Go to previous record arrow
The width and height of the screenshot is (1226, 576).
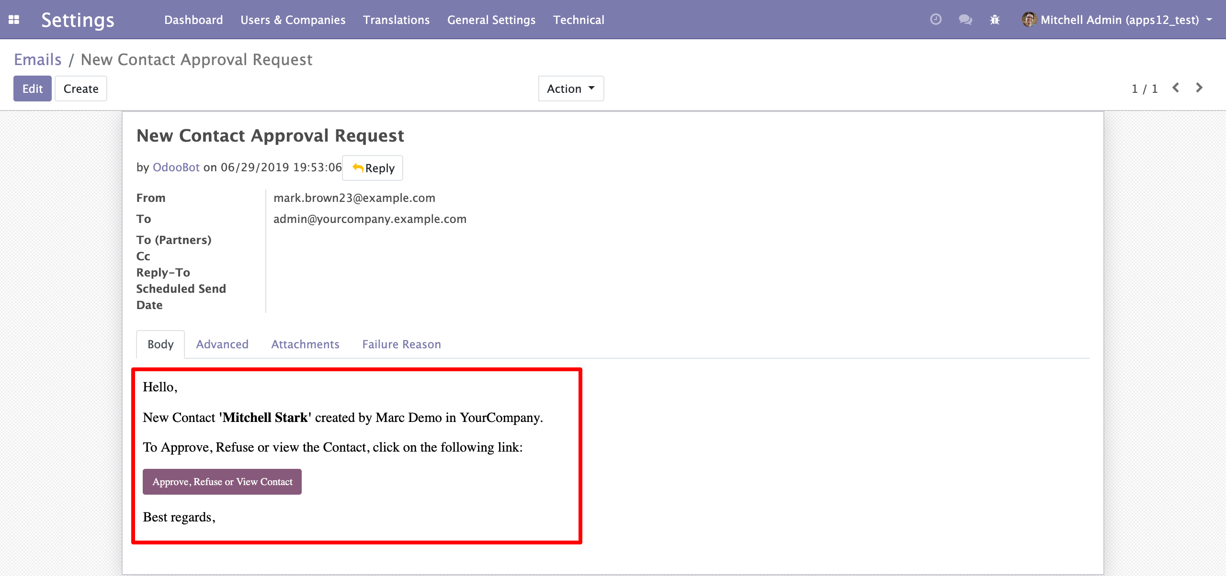[x=1176, y=88]
